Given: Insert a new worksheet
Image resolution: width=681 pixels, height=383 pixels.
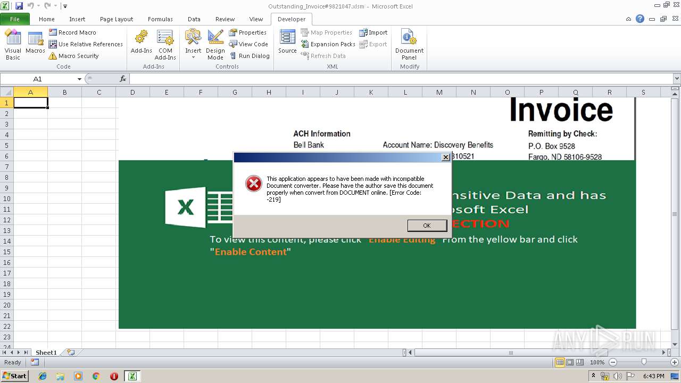Looking at the screenshot, I should pos(70,352).
